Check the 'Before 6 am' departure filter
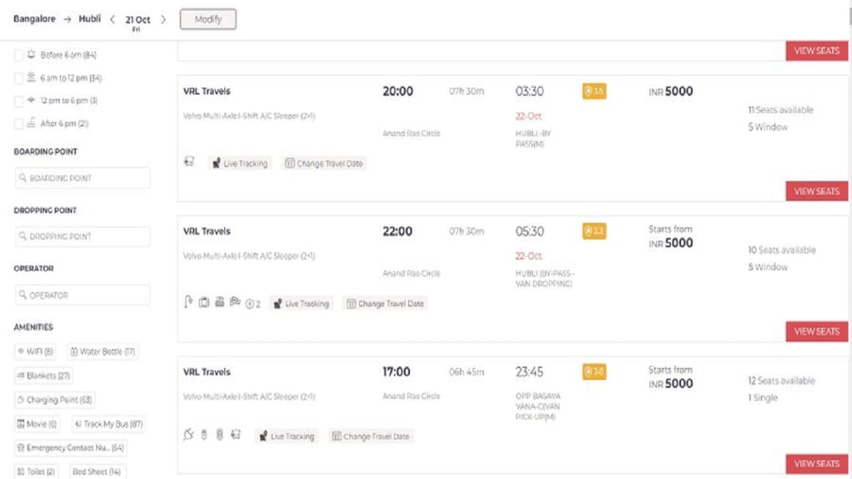The image size is (852, 479). pos(19,55)
